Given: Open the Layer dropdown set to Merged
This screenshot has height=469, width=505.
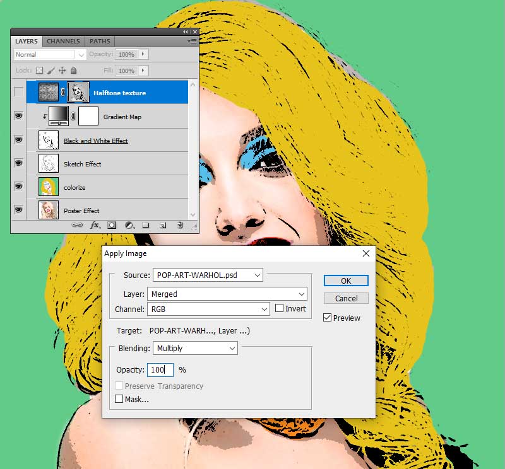Looking at the screenshot, I should click(x=227, y=294).
